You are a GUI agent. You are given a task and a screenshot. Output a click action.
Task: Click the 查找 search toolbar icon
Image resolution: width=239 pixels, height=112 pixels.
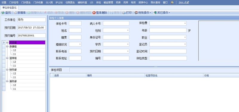tap(3, 13)
